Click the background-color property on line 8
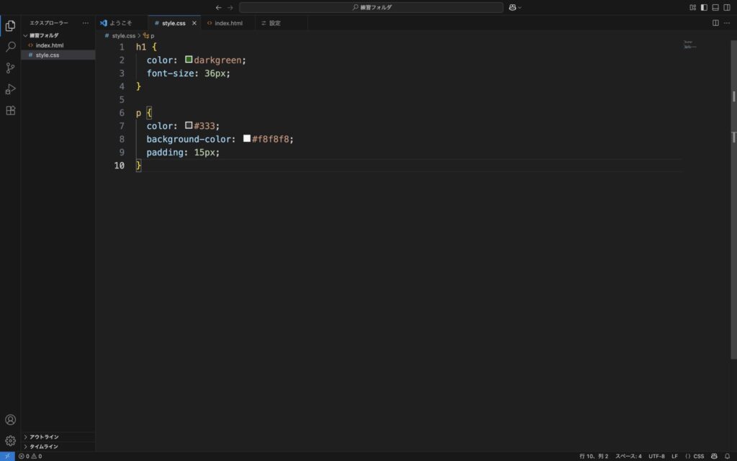This screenshot has height=461, width=737. click(x=189, y=139)
